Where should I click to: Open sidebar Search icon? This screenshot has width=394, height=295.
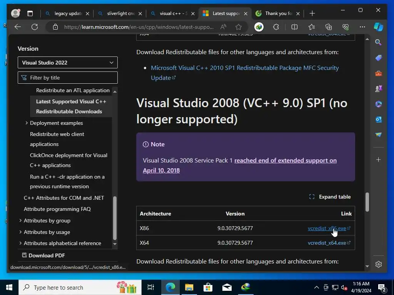pyautogui.click(x=379, y=42)
